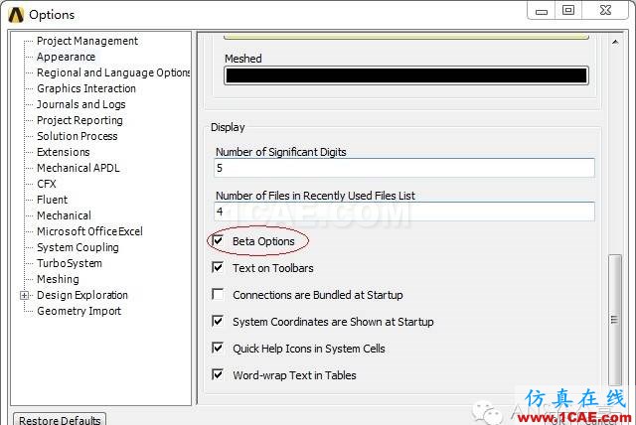The width and height of the screenshot is (636, 425).
Task: Select Project Management in the options tree
Action: (x=87, y=41)
